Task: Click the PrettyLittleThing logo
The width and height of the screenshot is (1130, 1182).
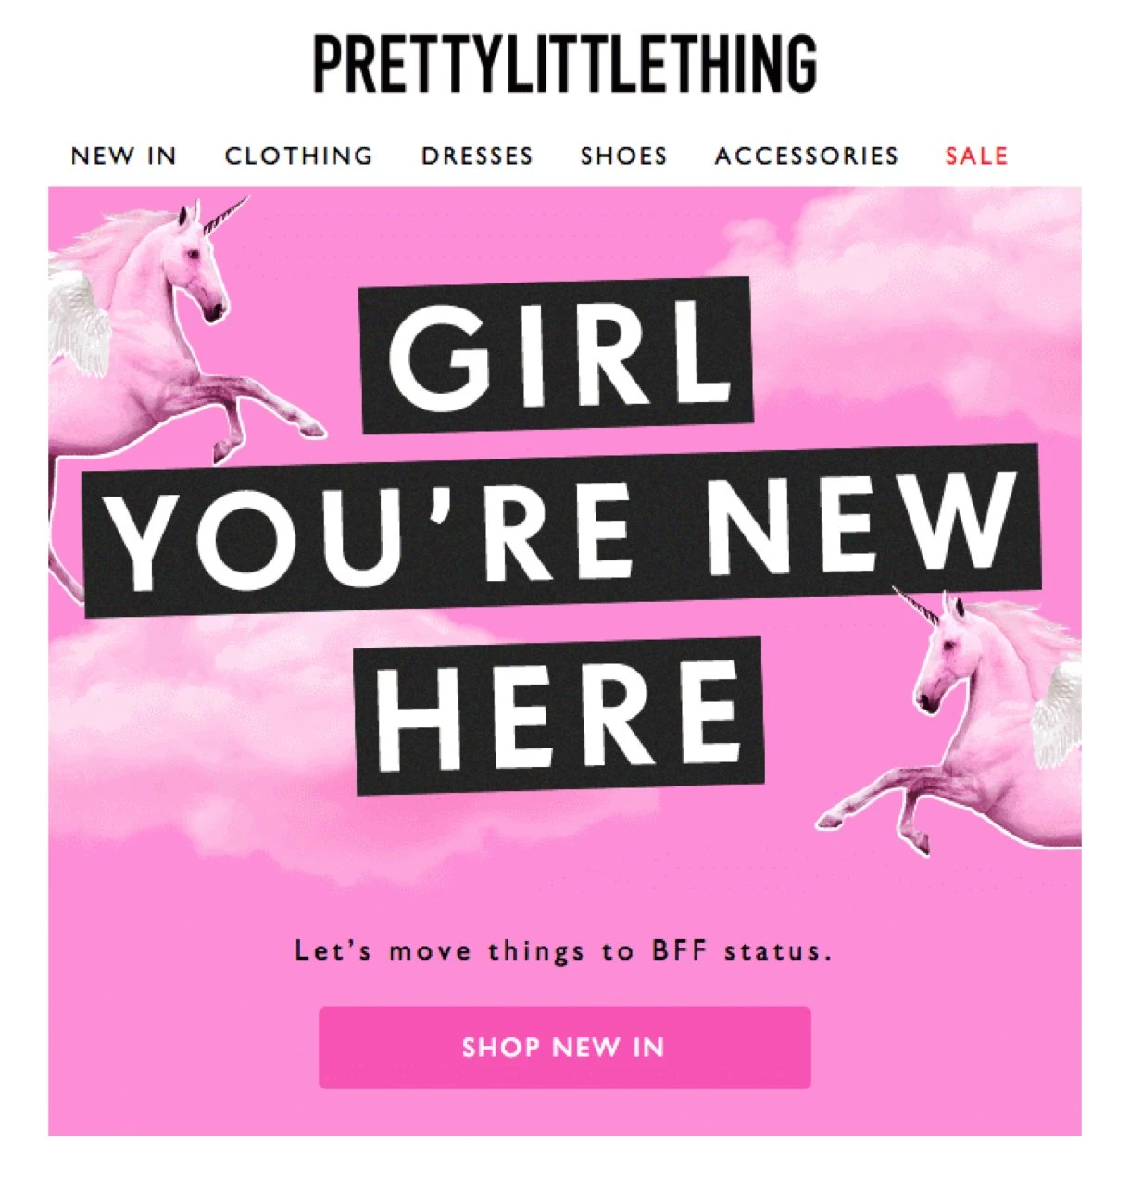Action: click(x=564, y=64)
